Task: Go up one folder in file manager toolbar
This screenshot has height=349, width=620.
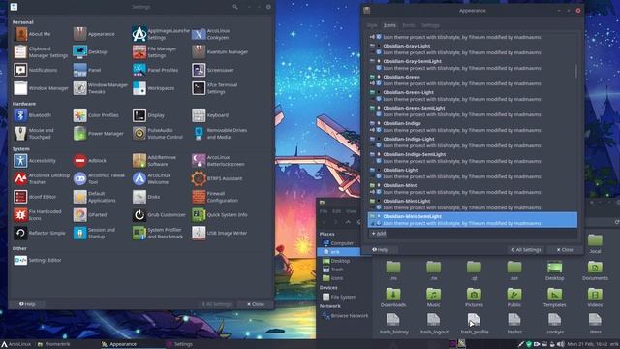Action: 348,222
